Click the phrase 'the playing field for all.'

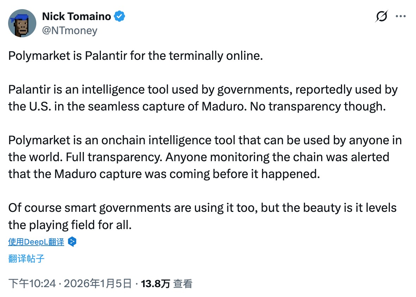coord(69,225)
